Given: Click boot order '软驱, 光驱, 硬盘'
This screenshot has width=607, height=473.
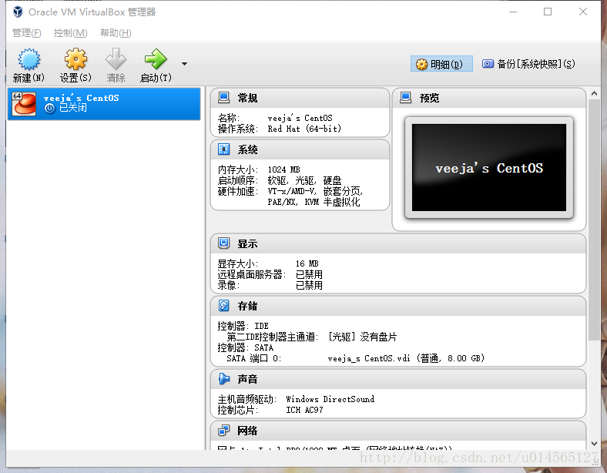Looking at the screenshot, I should point(305,180).
